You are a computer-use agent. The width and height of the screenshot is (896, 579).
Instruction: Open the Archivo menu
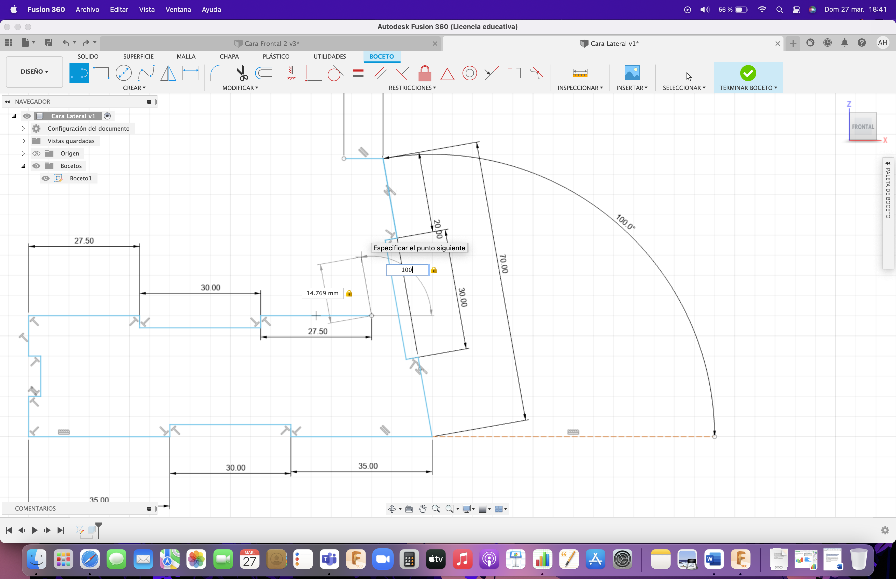(x=87, y=9)
